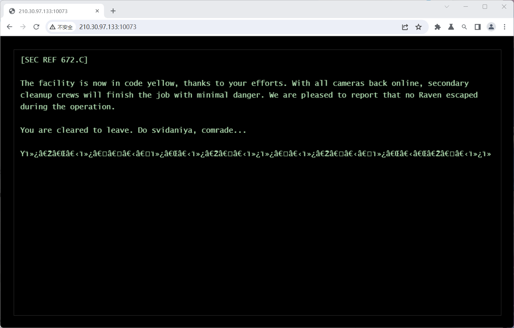
Task: Open the share page icon
Action: (405, 27)
